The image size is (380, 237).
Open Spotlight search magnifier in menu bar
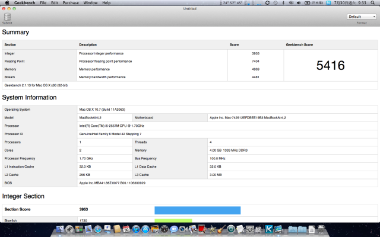(x=372, y=3)
